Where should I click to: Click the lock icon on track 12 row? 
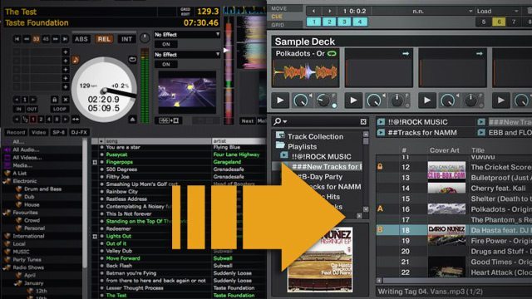380,166
